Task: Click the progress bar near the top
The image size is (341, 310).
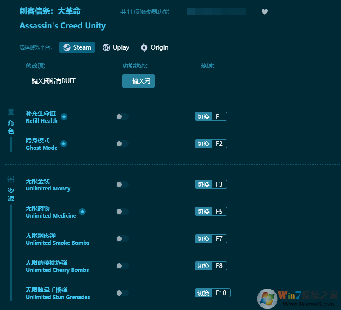Action: pyautogui.click(x=216, y=12)
